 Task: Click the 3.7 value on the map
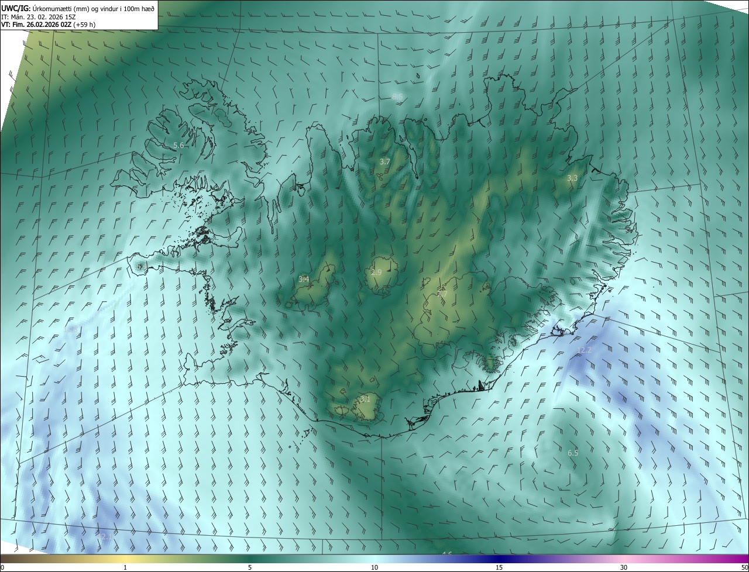384,161
